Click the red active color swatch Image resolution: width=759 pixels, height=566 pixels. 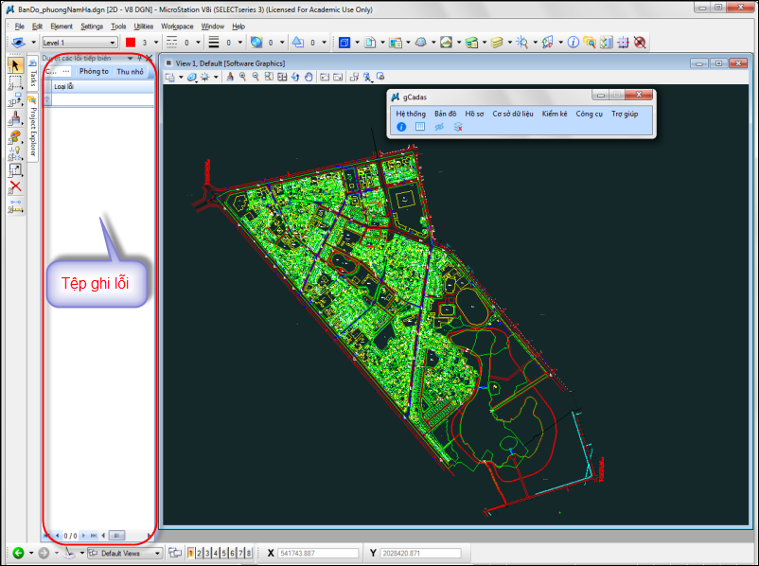(x=131, y=43)
